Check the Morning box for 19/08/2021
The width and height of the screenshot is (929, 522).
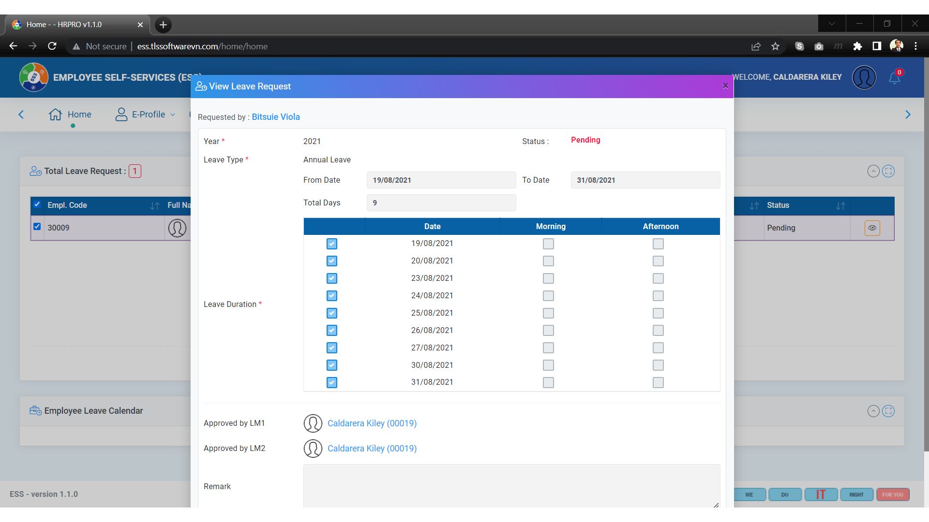point(548,244)
